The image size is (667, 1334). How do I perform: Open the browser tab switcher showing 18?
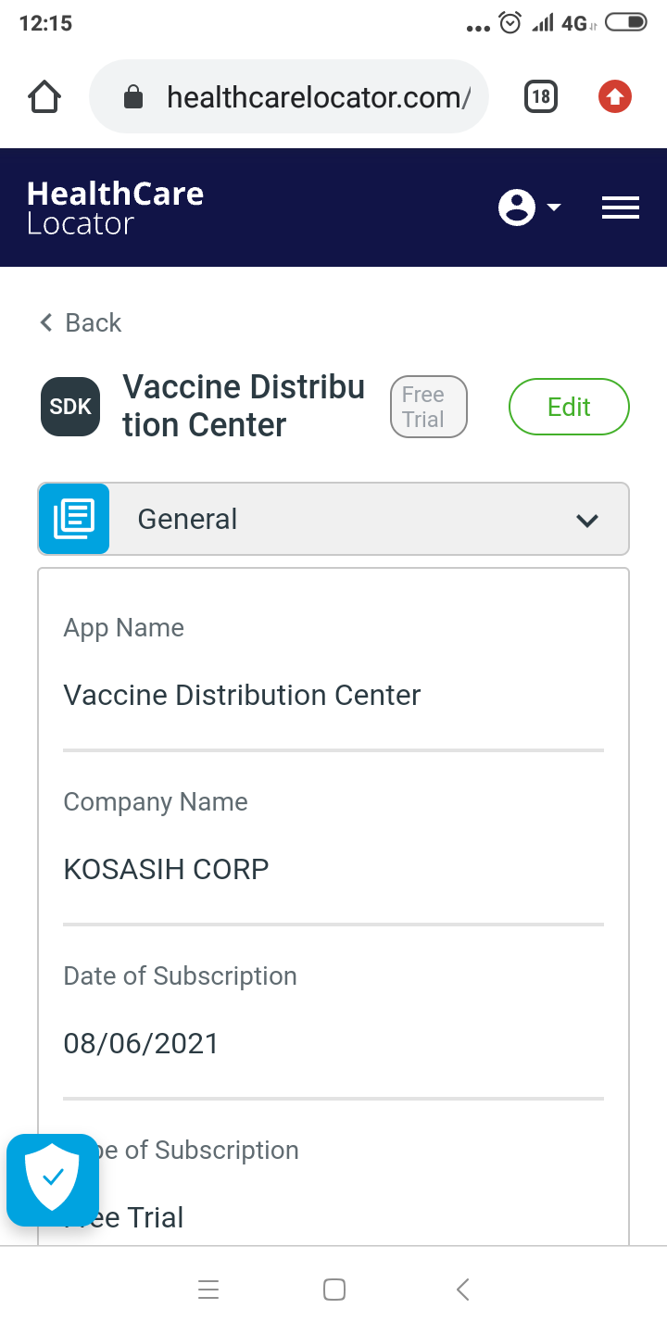[541, 96]
